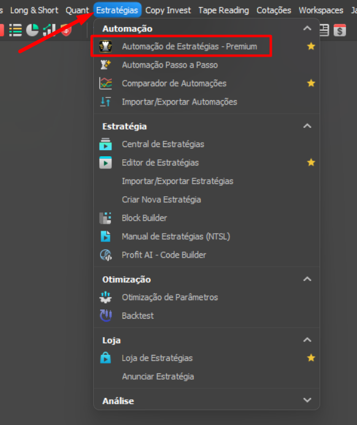The height and width of the screenshot is (425, 357).
Task: Collapse the Otimização section
Action: pos(307,279)
